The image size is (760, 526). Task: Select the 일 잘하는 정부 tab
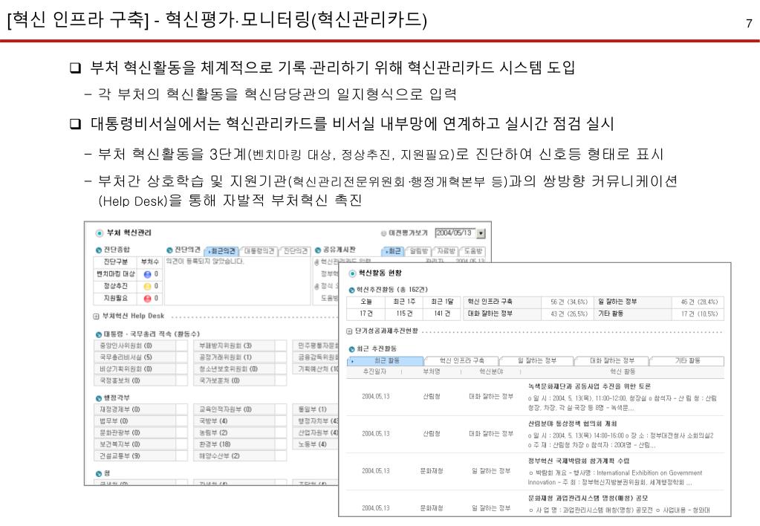point(536,360)
